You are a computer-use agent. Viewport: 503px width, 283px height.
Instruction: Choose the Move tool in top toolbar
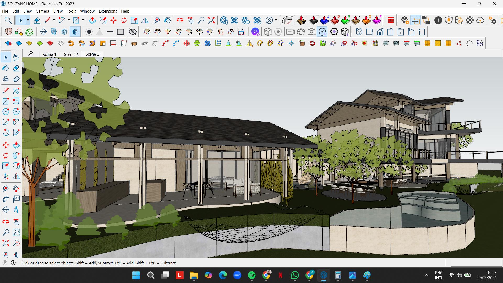[x=113, y=20]
